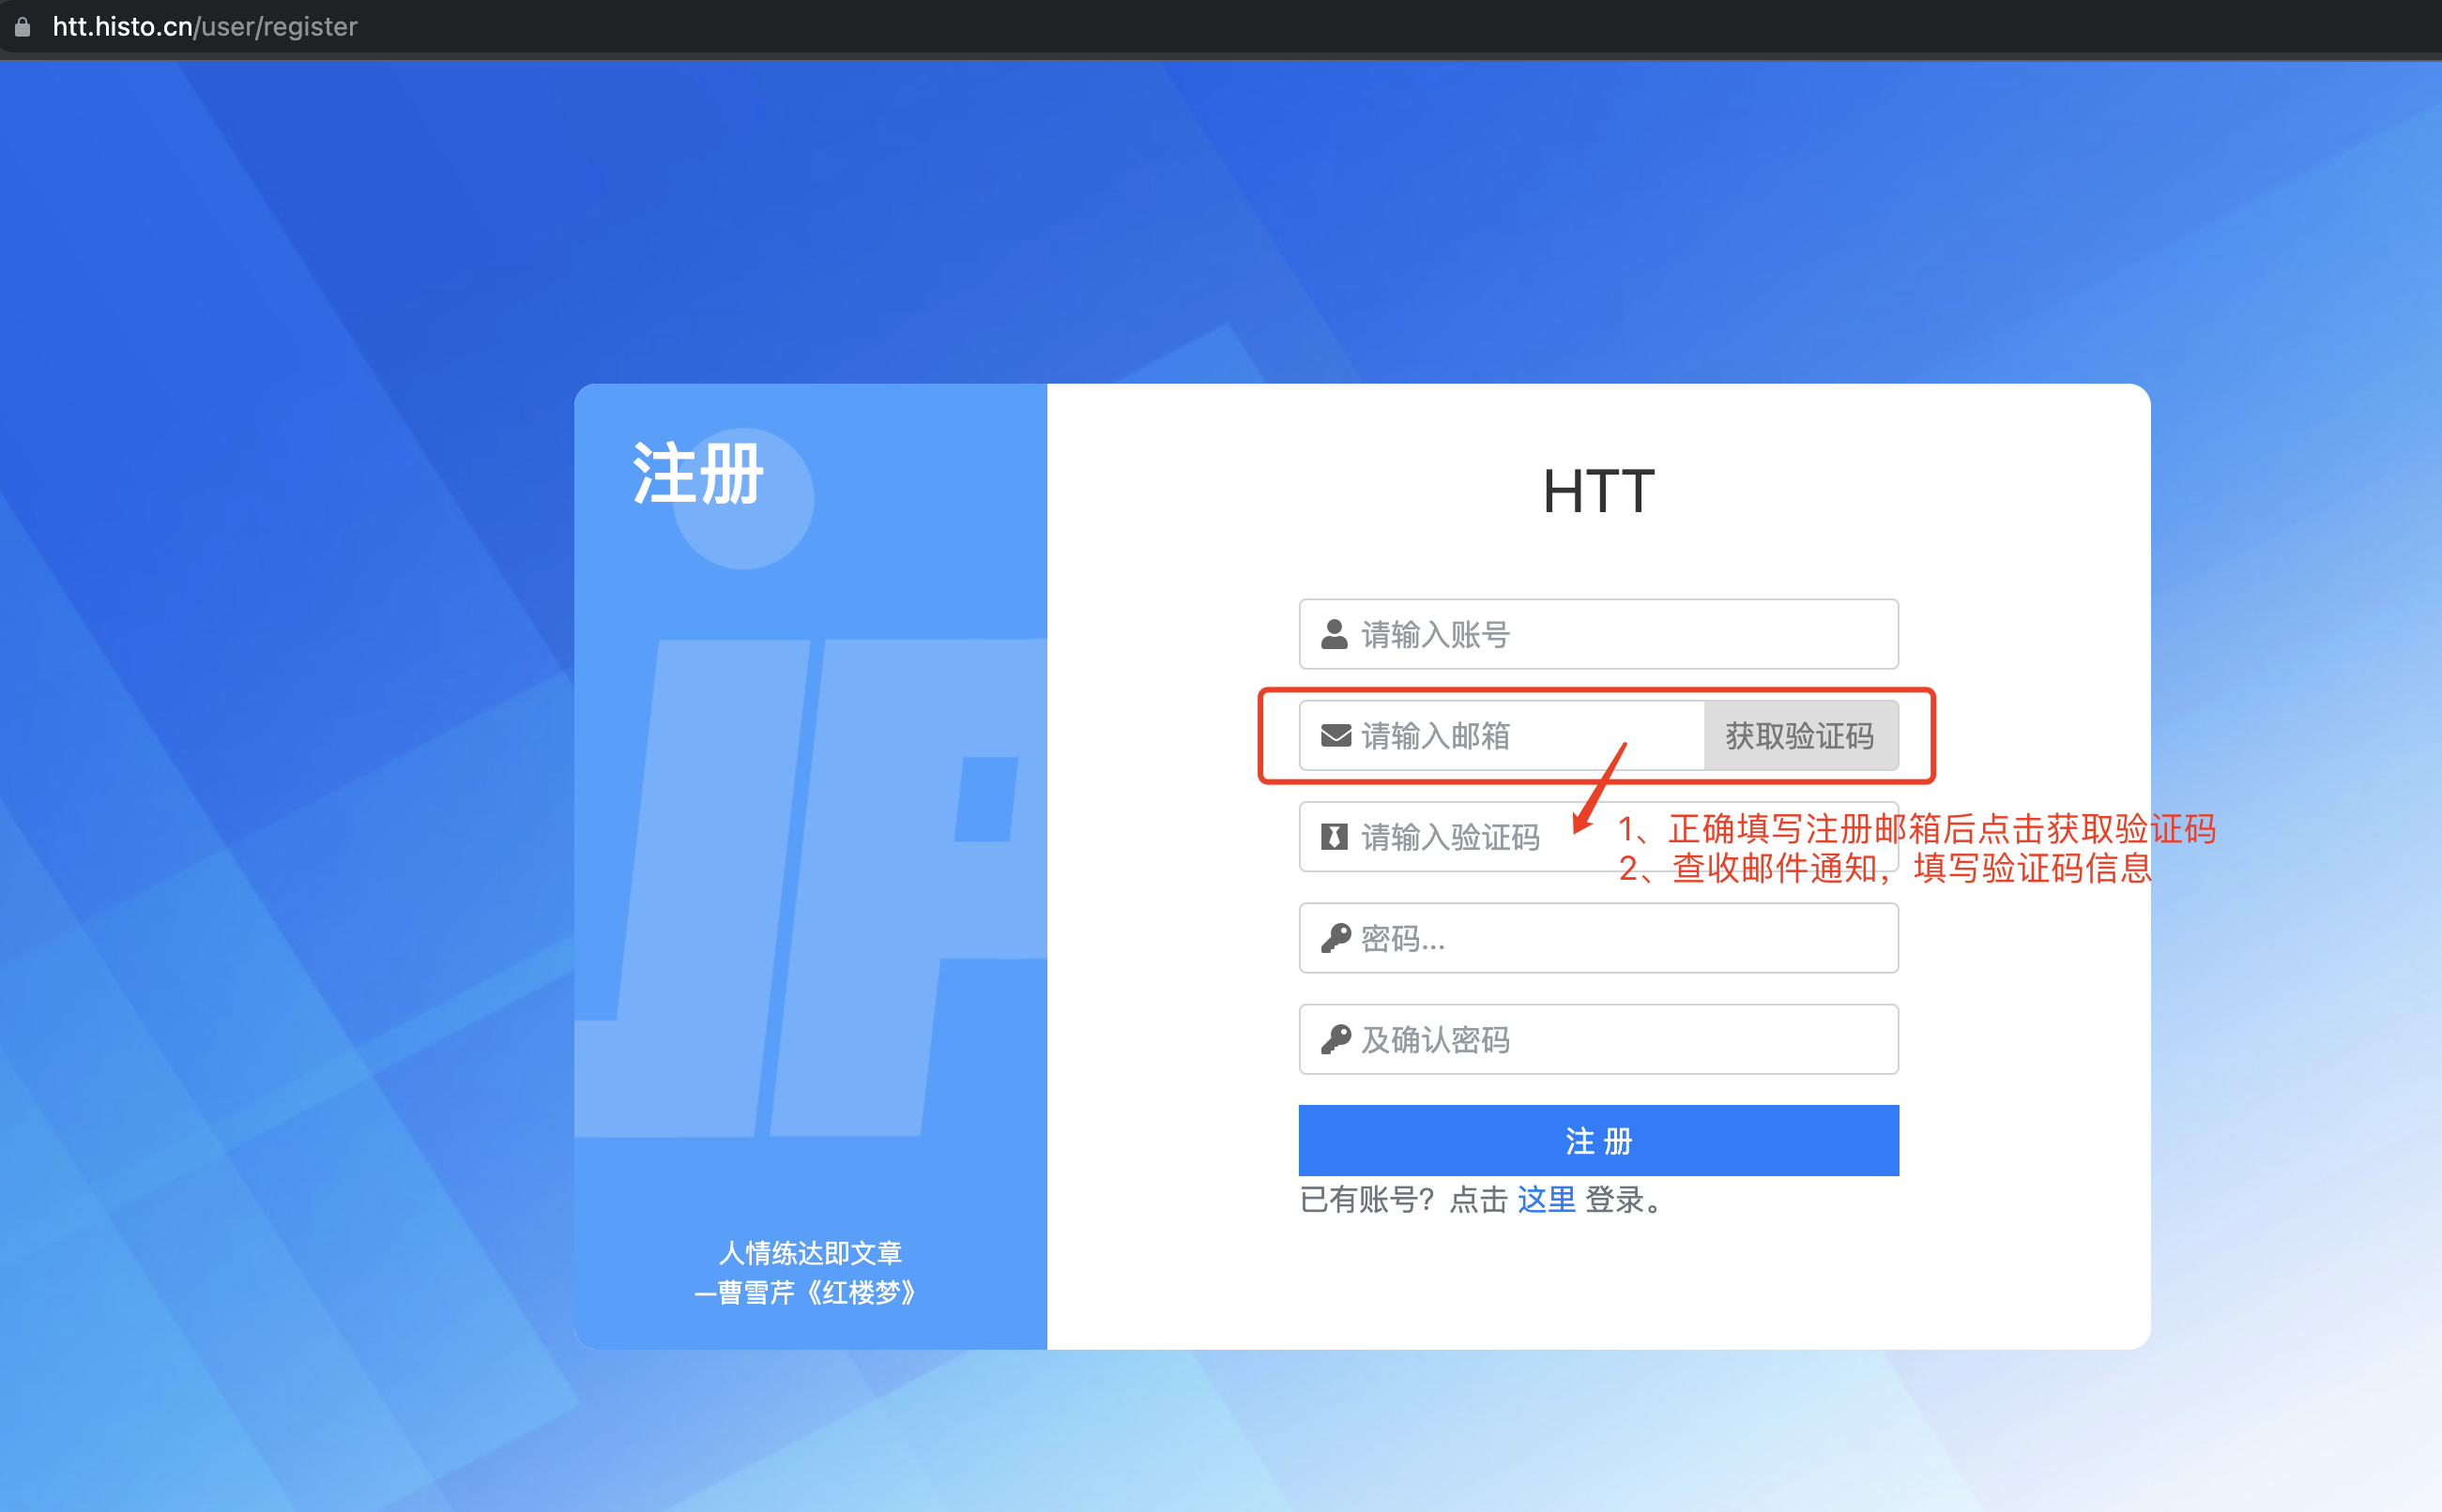Click the key icon in 及确认密码 field
This screenshot has height=1512, width=2442.
point(1335,1039)
